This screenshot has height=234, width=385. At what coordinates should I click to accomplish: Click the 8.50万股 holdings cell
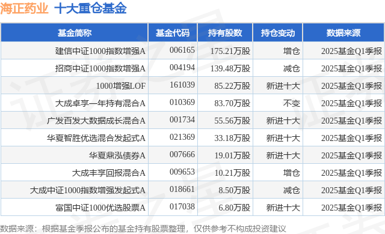(x=235, y=190)
